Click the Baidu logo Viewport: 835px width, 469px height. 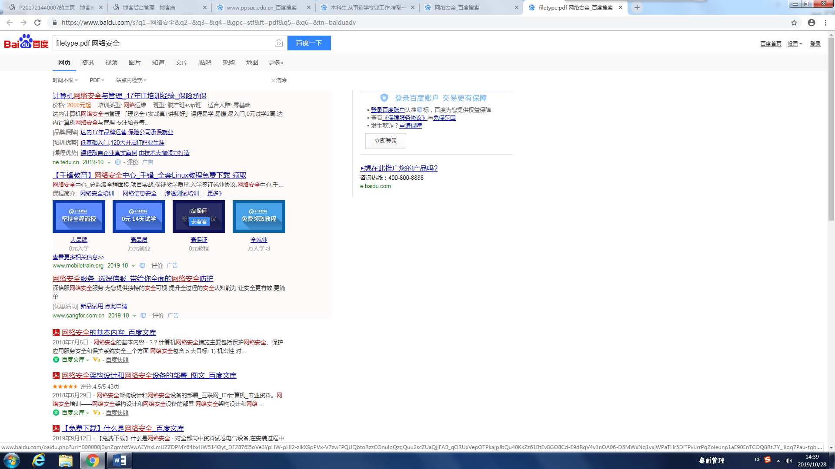[x=26, y=43]
